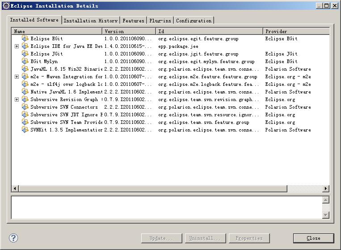Click the SVNKit 1.3.5 Implementation icon
341x250 pixels.
tap(25, 130)
